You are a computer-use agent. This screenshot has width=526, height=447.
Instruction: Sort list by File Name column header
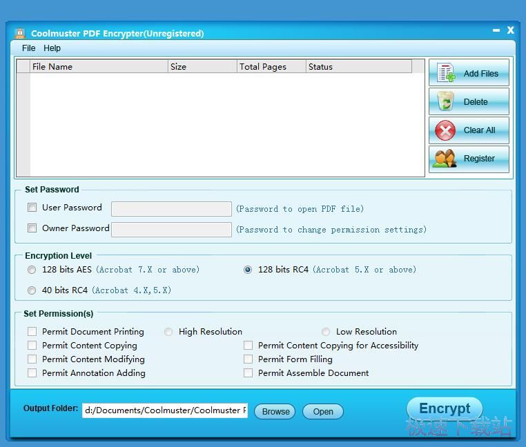click(99, 67)
